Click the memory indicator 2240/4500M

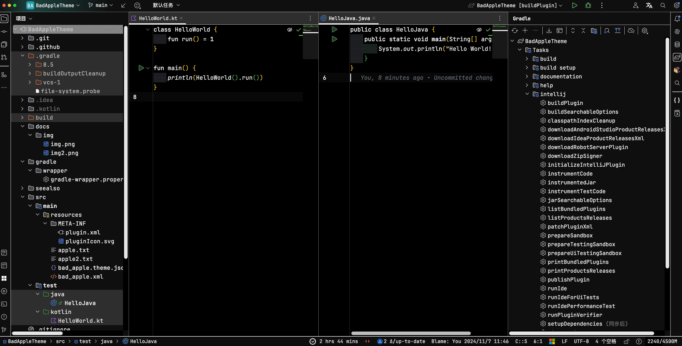point(662,341)
